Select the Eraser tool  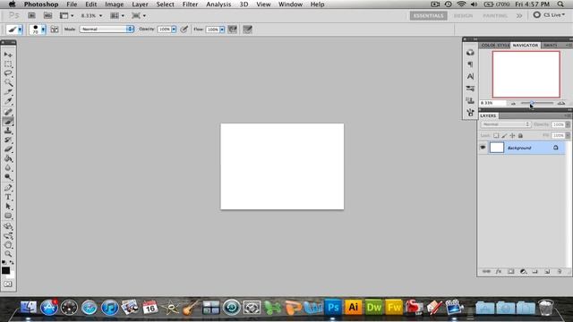(x=8, y=149)
